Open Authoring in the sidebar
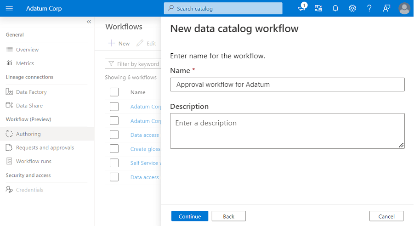Screen dimensions: 414x226 [x=28, y=134]
